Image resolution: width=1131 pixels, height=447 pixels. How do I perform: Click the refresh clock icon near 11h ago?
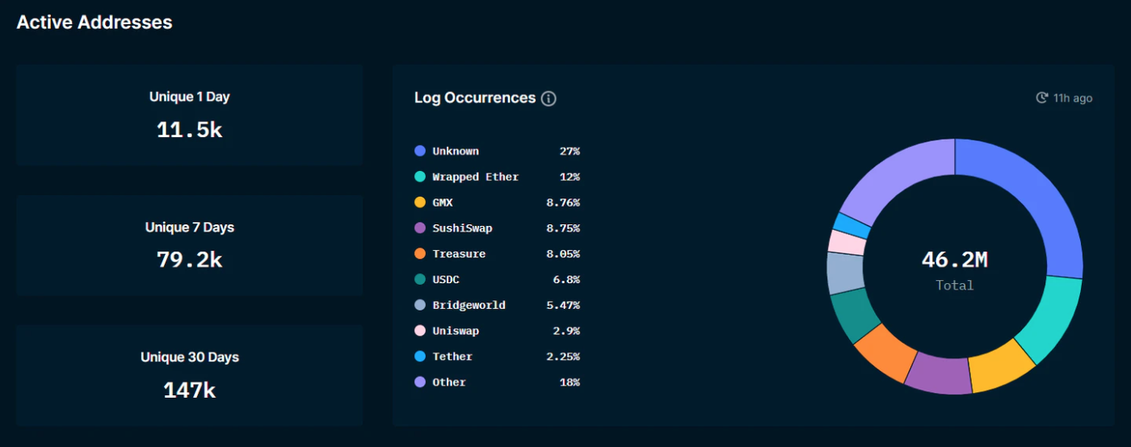tap(1042, 98)
